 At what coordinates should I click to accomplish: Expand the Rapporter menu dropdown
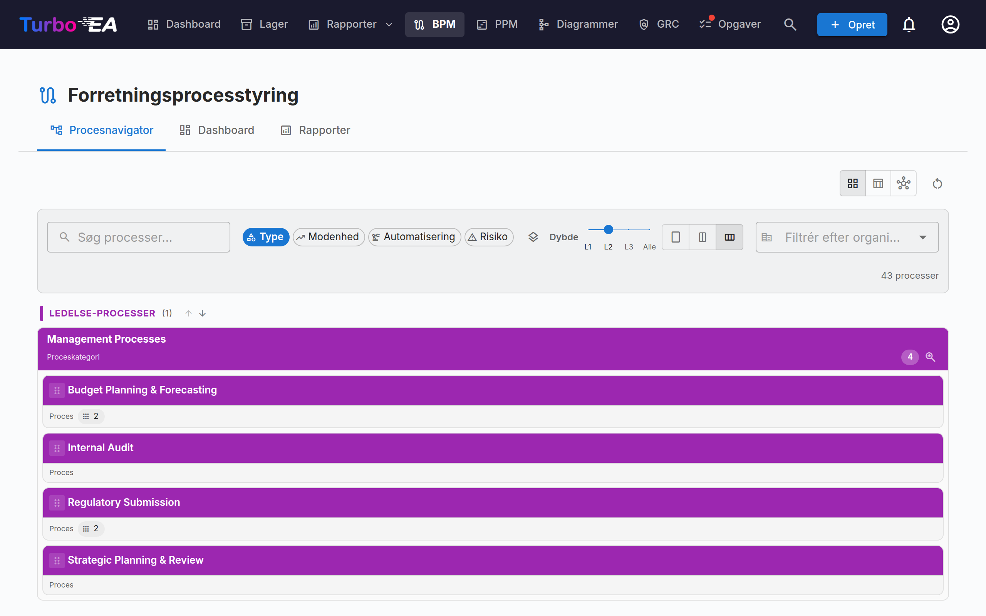[x=351, y=24]
